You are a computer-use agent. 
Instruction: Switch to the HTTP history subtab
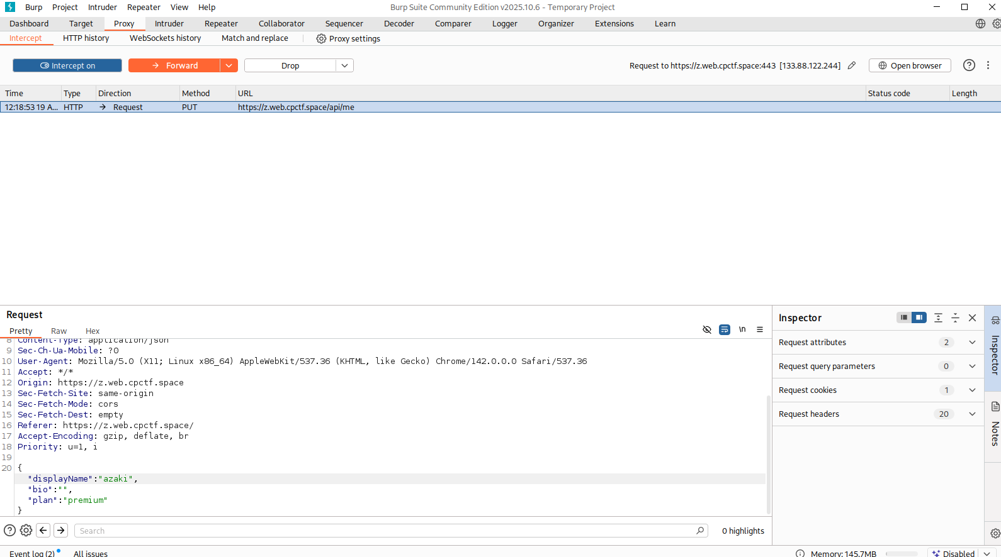point(86,38)
